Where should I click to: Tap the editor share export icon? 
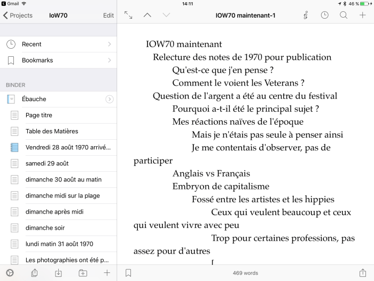[363, 272]
